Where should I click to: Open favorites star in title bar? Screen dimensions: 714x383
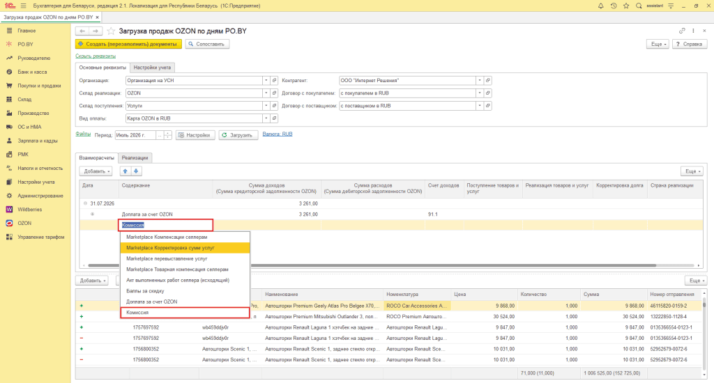(x=626, y=6)
